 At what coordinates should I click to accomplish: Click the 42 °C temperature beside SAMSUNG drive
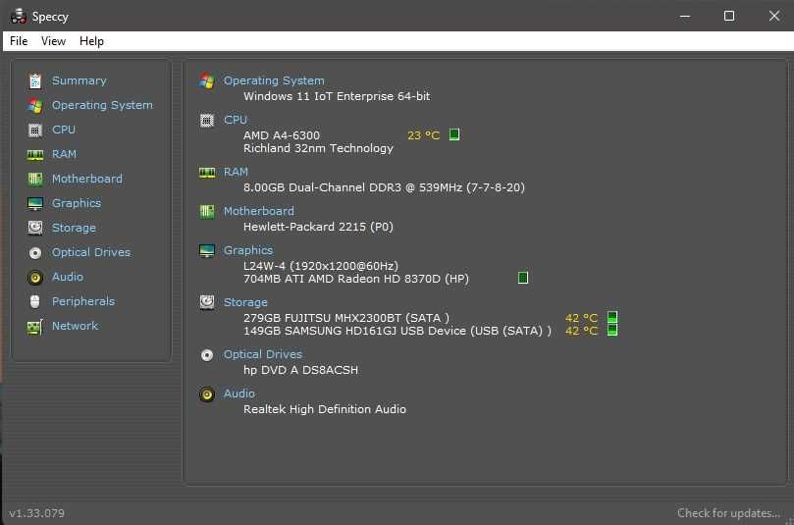pos(581,331)
